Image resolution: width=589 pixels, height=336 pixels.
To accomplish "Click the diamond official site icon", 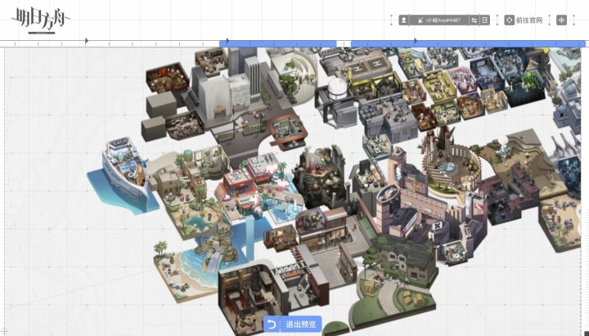I will pyautogui.click(x=510, y=20).
